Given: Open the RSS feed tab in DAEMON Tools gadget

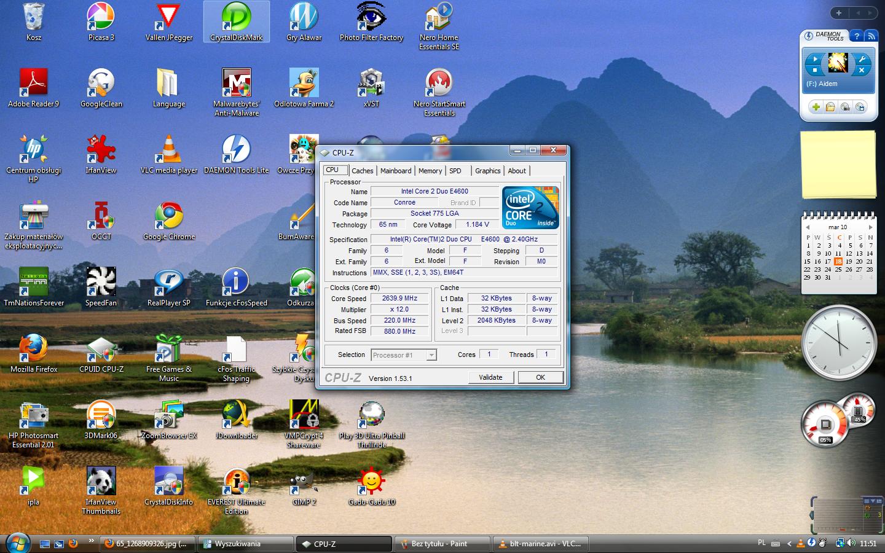Looking at the screenshot, I should (871, 36).
